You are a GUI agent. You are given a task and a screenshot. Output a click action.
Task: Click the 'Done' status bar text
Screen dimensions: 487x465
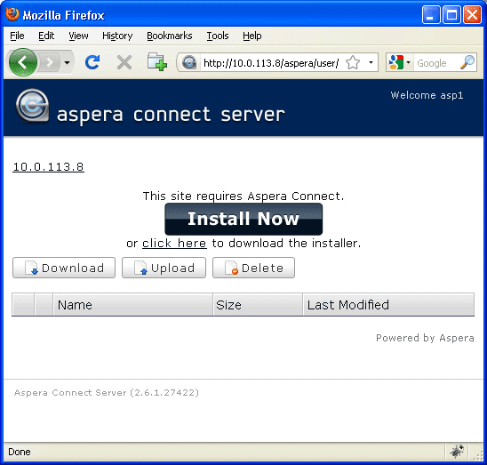point(20,452)
